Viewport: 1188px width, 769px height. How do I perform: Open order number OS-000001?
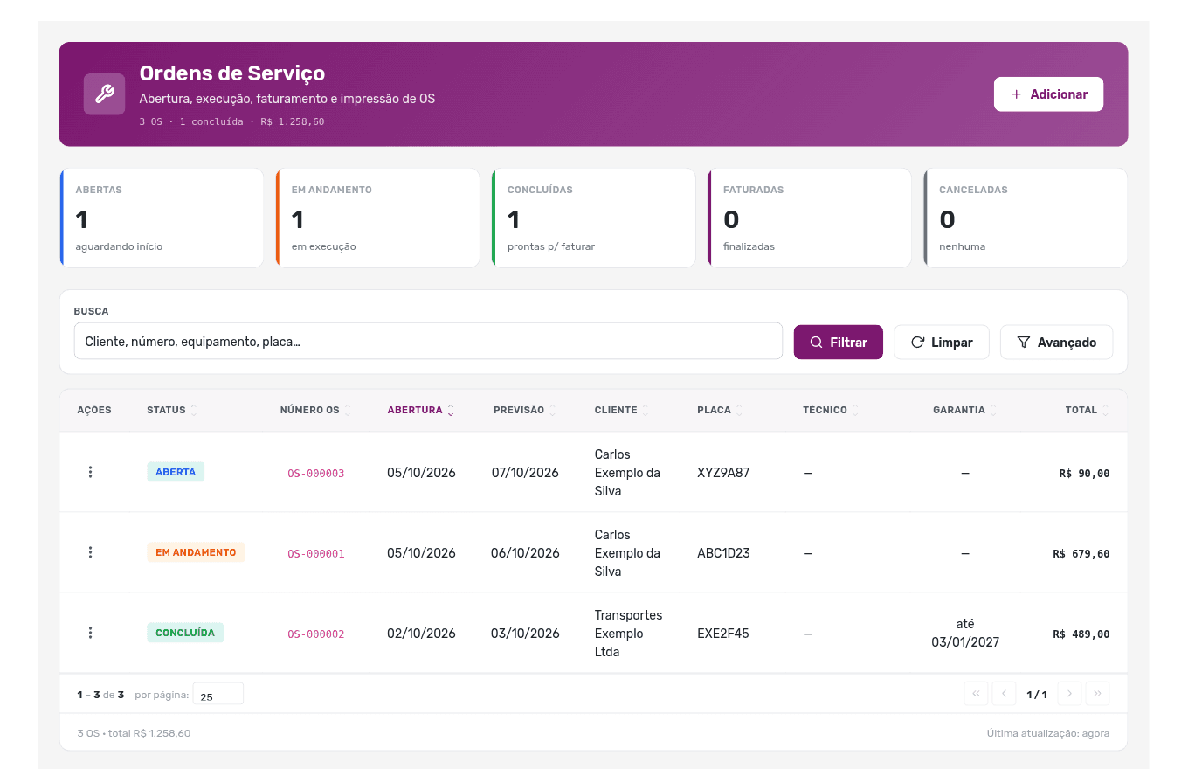[x=315, y=554]
